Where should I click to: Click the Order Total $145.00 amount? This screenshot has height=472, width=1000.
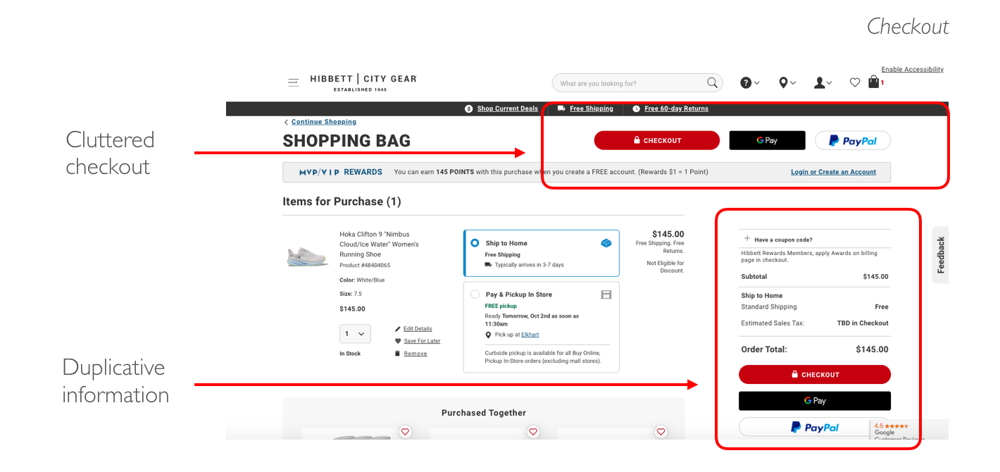(872, 349)
